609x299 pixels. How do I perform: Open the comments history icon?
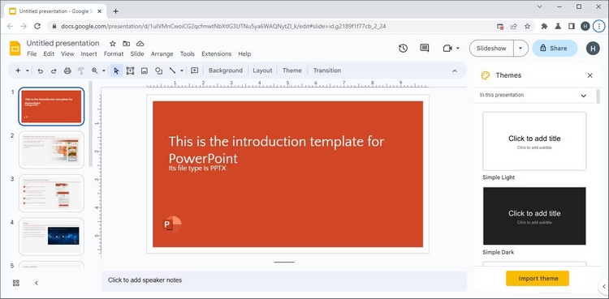(x=425, y=48)
